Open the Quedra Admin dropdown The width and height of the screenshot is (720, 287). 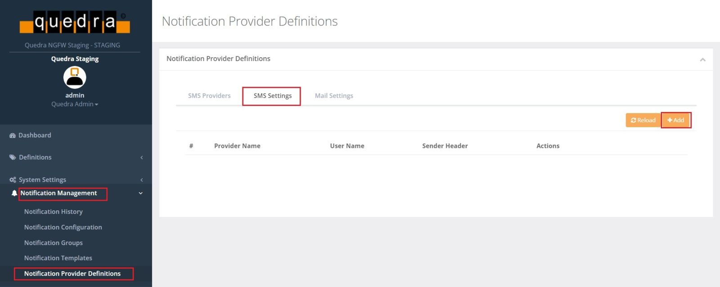tap(75, 104)
